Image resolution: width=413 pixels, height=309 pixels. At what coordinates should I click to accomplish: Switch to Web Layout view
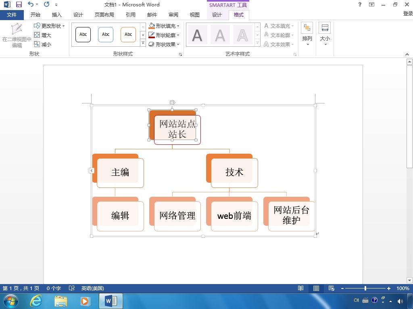332,288
